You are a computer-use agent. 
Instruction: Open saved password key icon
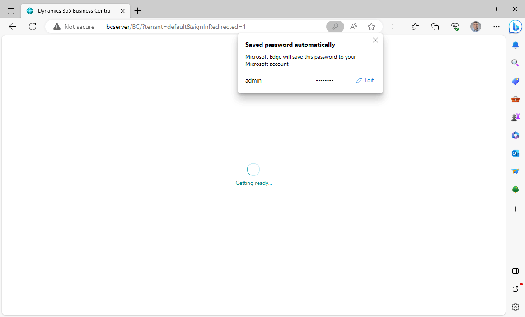[x=335, y=27]
